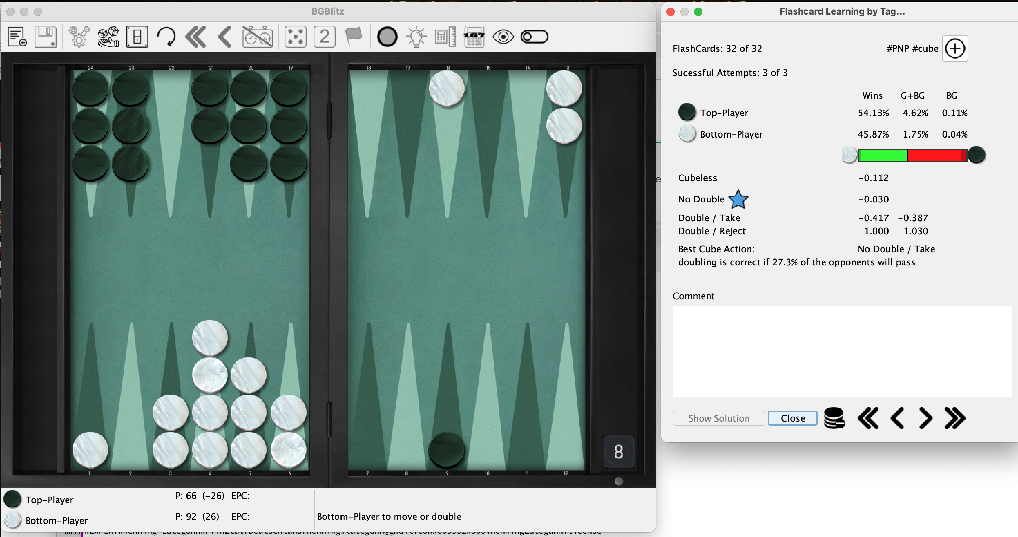Image resolution: width=1018 pixels, height=537 pixels.
Task: Click the gray resign flag icon
Action: pos(353,37)
